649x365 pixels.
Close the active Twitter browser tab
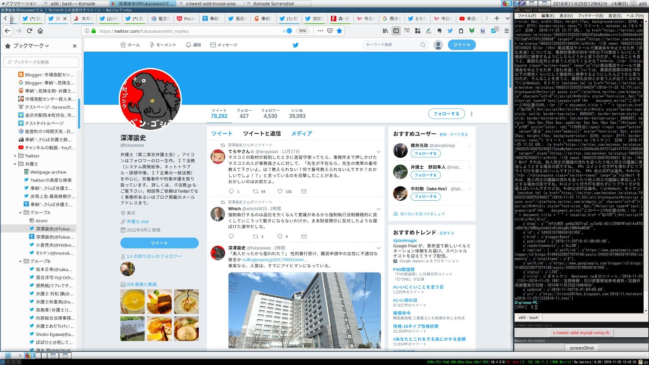65,18
